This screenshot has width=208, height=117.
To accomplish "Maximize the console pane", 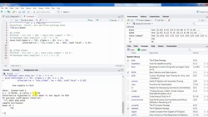I will click(x=122, y=70).
